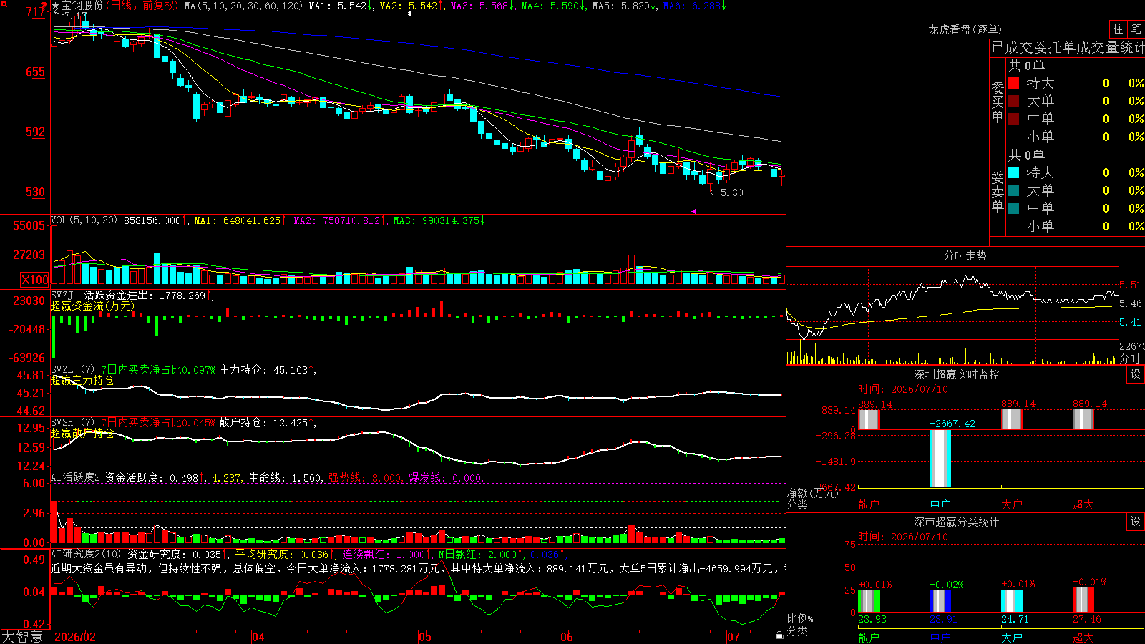1145x644 pixels.
Task: Open settings 设 for 深市超赢分类统计
Action: pos(1136,522)
